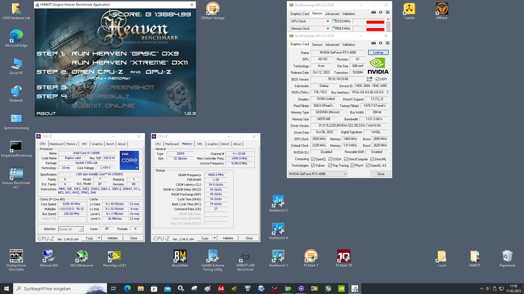Toggle Vulkan checkbox
Viewport: 524px width, 294px height.
click(313, 166)
